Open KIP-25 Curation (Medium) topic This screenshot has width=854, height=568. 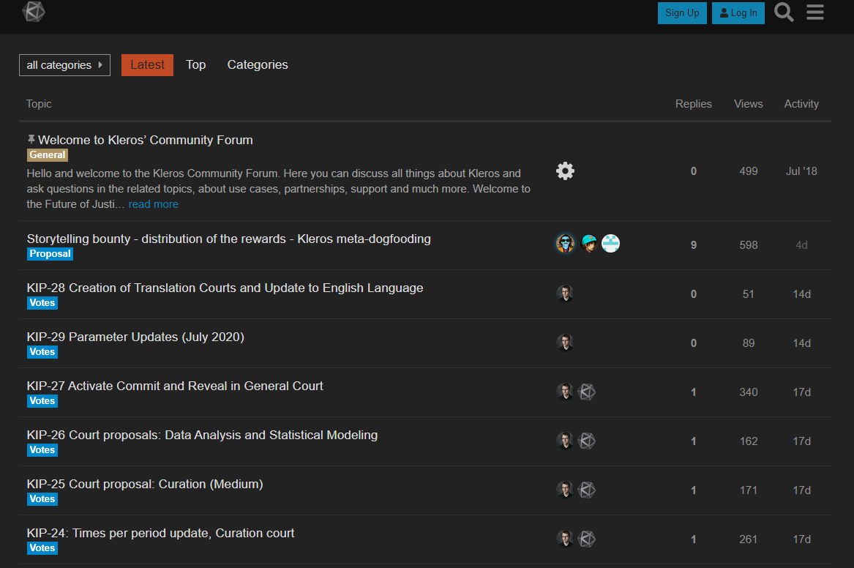click(145, 484)
